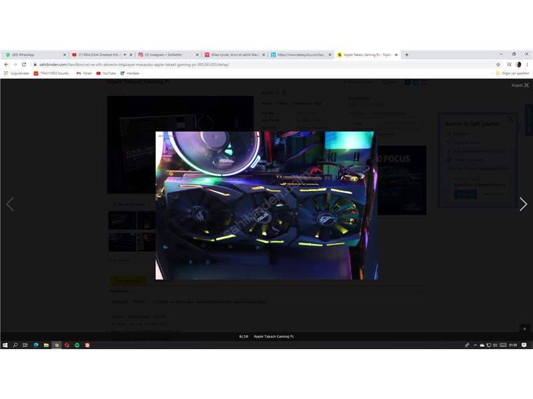Open the TFA3116D2 Sound bookmark
The image size is (533, 399).
52,73
